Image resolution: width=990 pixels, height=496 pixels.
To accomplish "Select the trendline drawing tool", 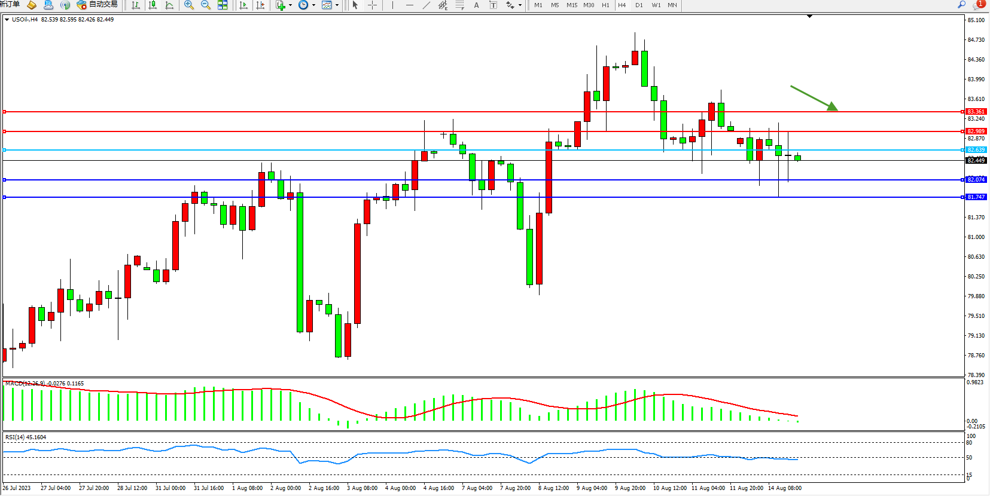I will [426, 5].
